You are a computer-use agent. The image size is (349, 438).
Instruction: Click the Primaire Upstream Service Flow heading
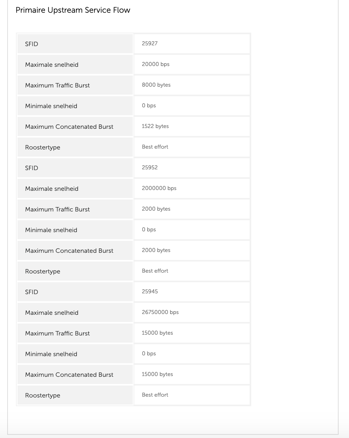click(73, 10)
